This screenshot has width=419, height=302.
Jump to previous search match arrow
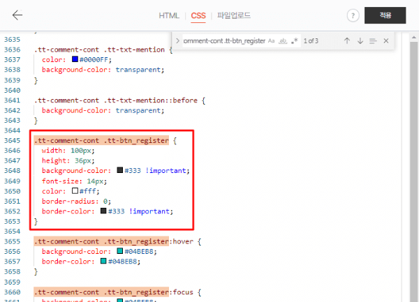click(x=347, y=41)
